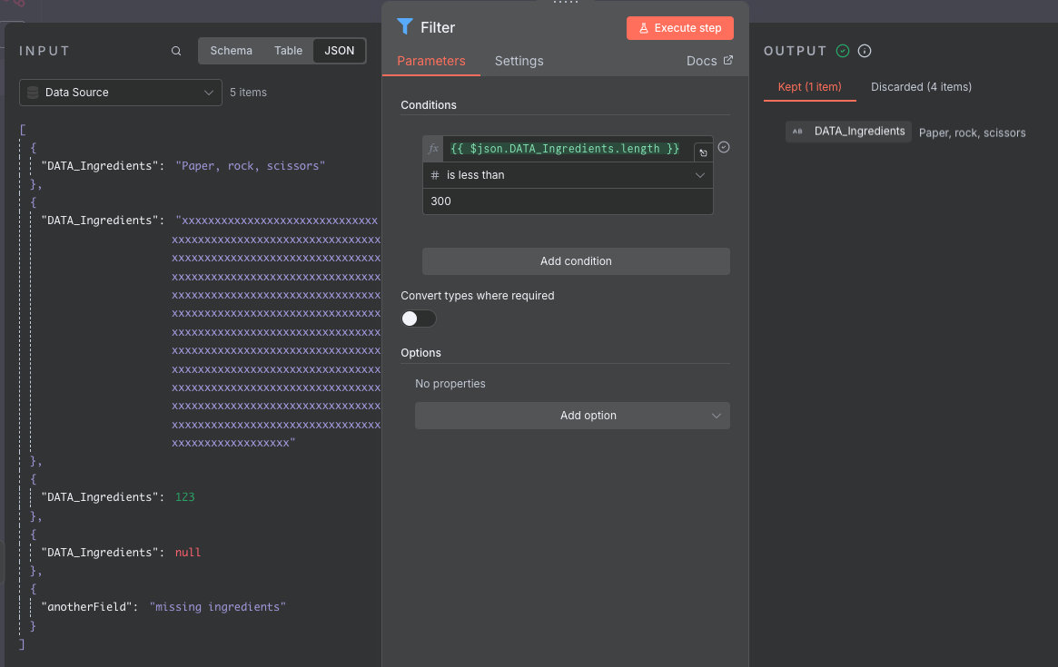Open the Data Source dropdown
The image size is (1058, 667).
[121, 93]
